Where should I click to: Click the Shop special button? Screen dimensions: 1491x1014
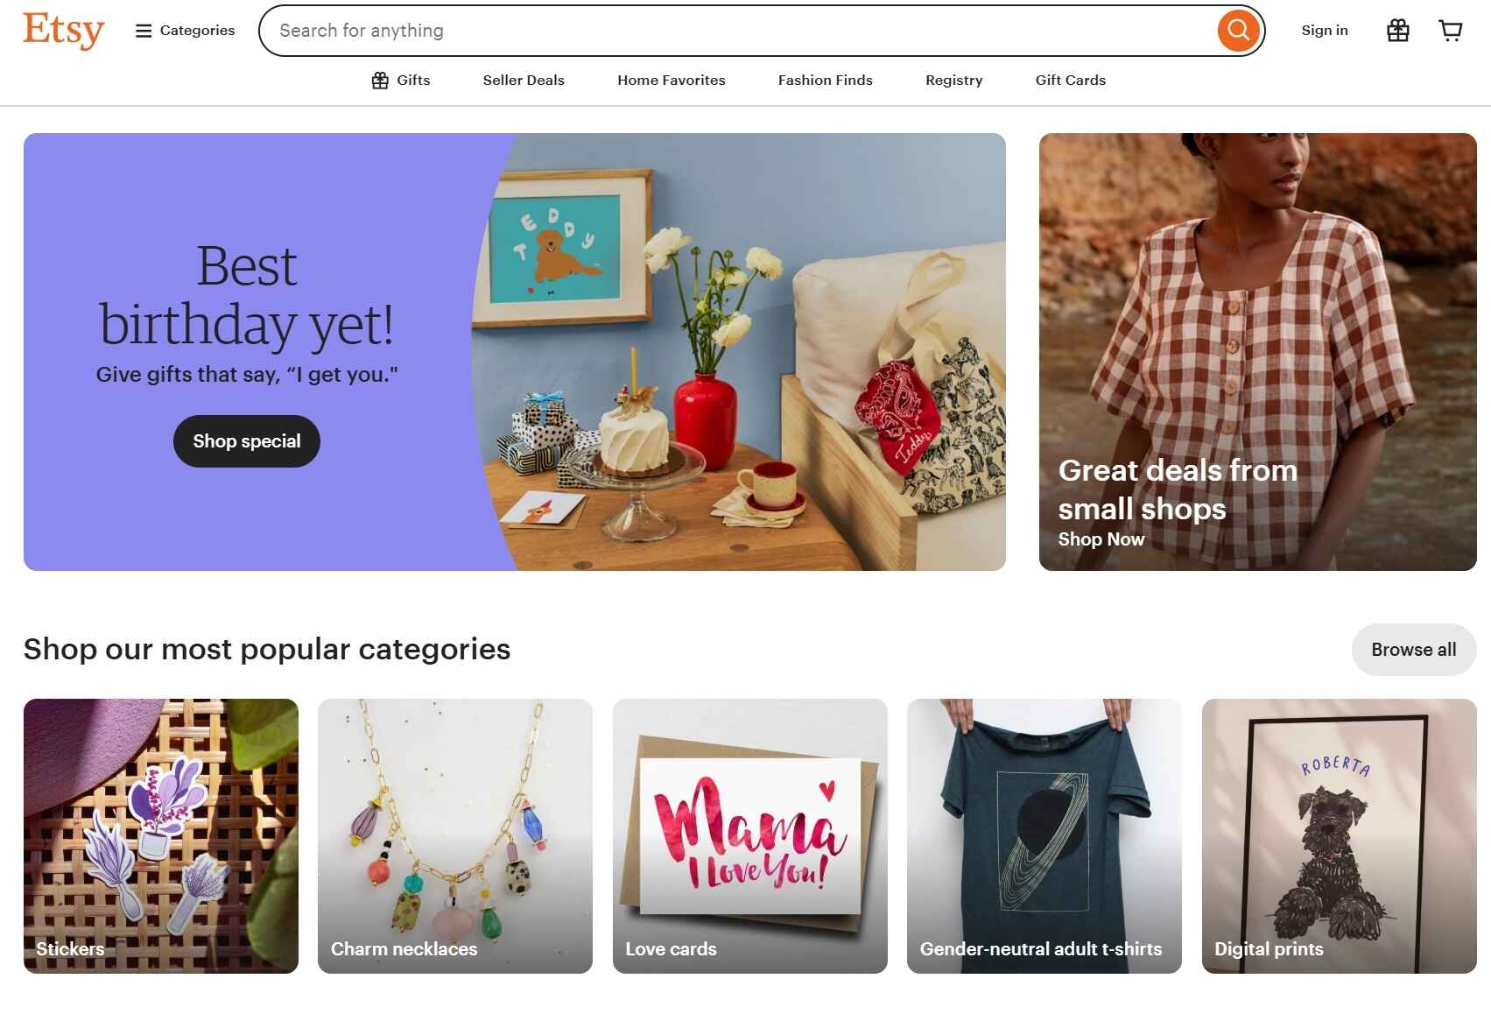[x=246, y=440]
